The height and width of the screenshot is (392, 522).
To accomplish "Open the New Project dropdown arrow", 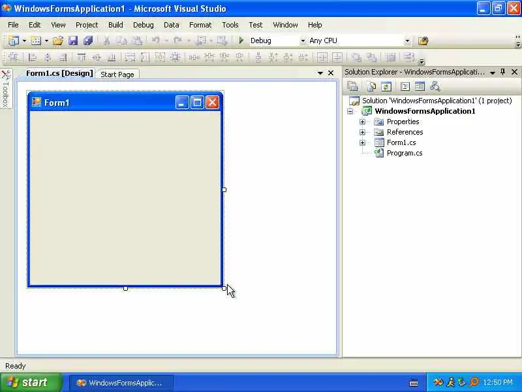I will [24, 41].
